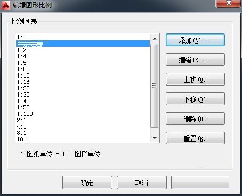Confirm with the 确定 button
The image size is (242, 196).
click(87, 183)
